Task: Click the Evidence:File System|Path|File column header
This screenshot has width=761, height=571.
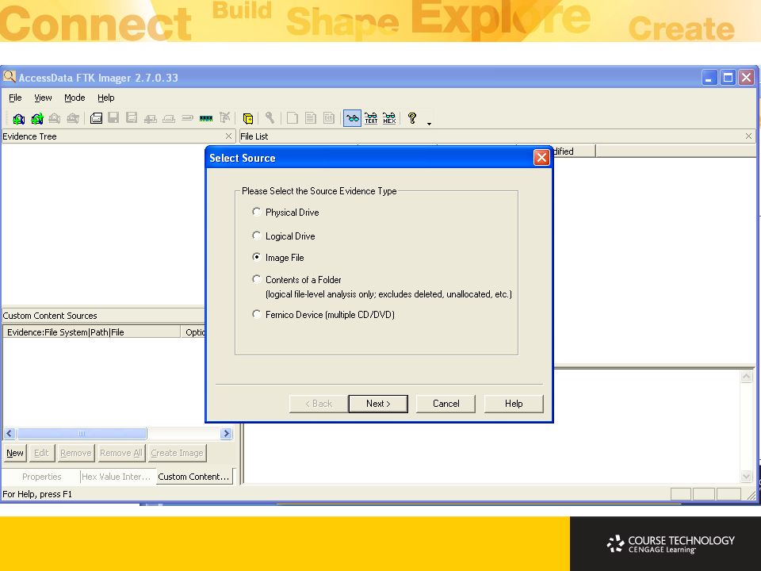Action: [92, 332]
